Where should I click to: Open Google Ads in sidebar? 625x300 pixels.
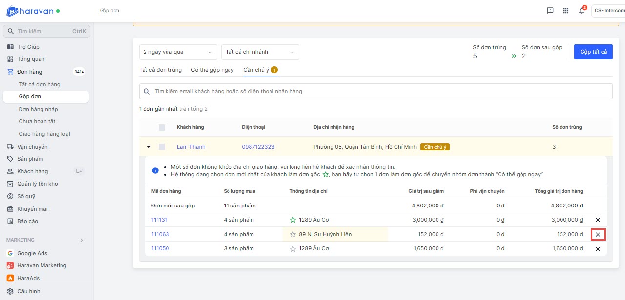32,253
